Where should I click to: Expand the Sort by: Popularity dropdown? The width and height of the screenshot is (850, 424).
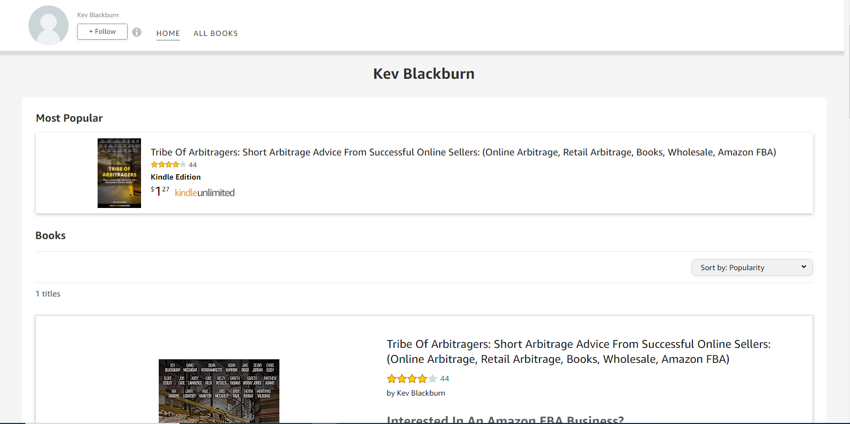coord(752,267)
